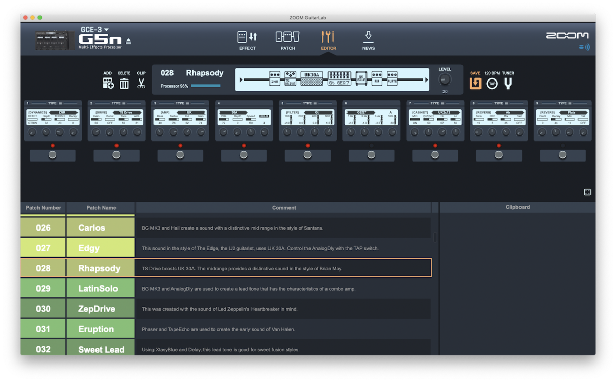Screen dimensions: 616x382
Task: Click the ZNR effect name selector
Action: (x=63, y=112)
